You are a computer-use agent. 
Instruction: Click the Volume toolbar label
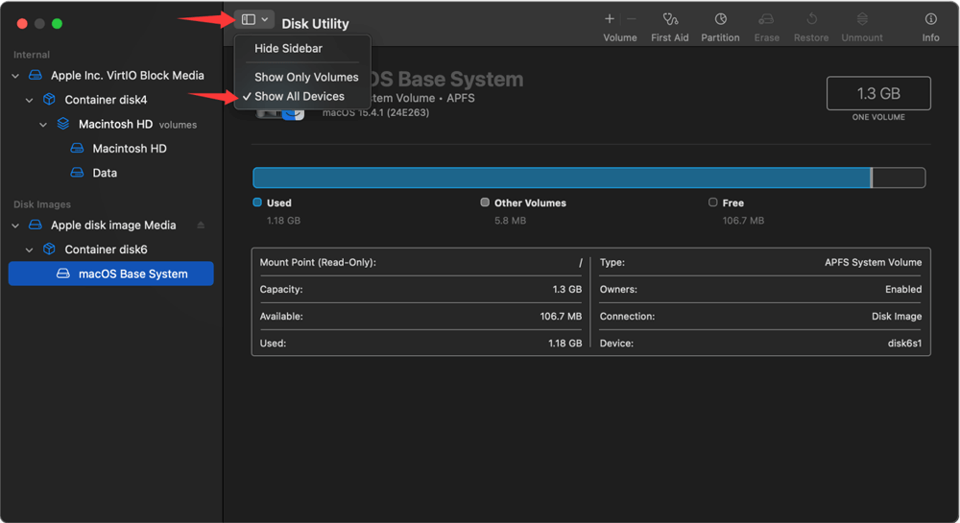619,37
